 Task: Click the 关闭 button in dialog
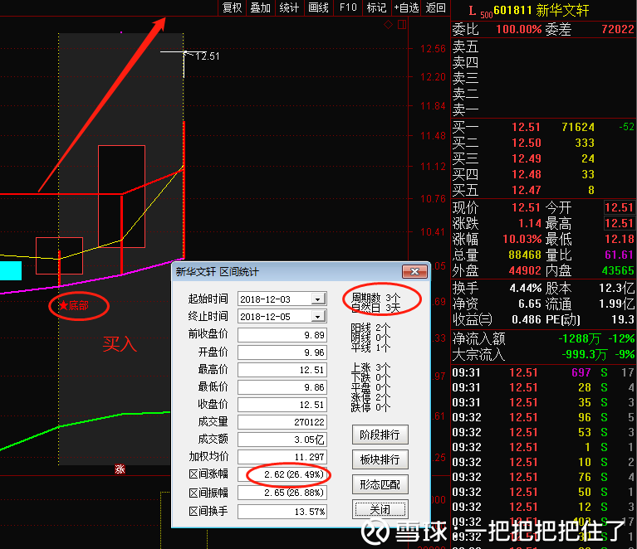pyautogui.click(x=380, y=509)
